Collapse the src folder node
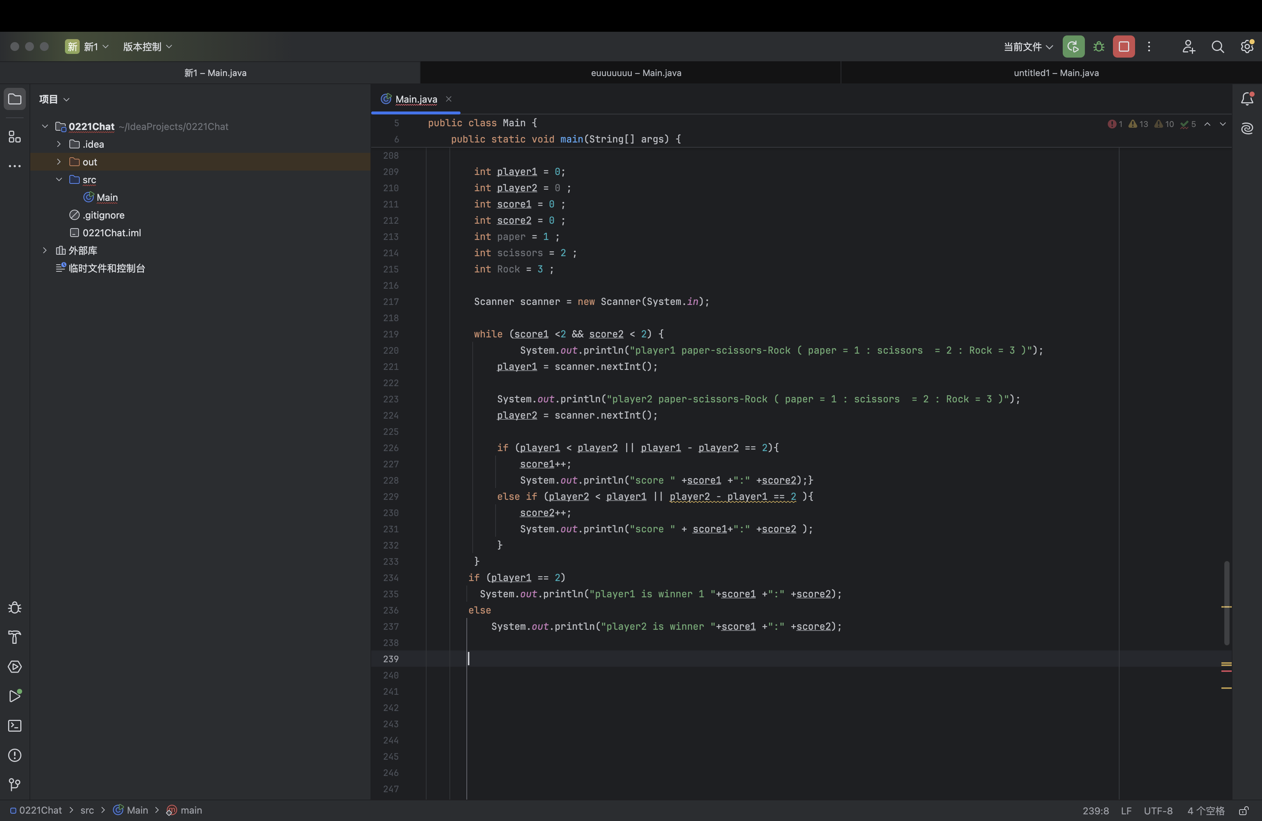This screenshot has width=1262, height=821. pyautogui.click(x=59, y=180)
